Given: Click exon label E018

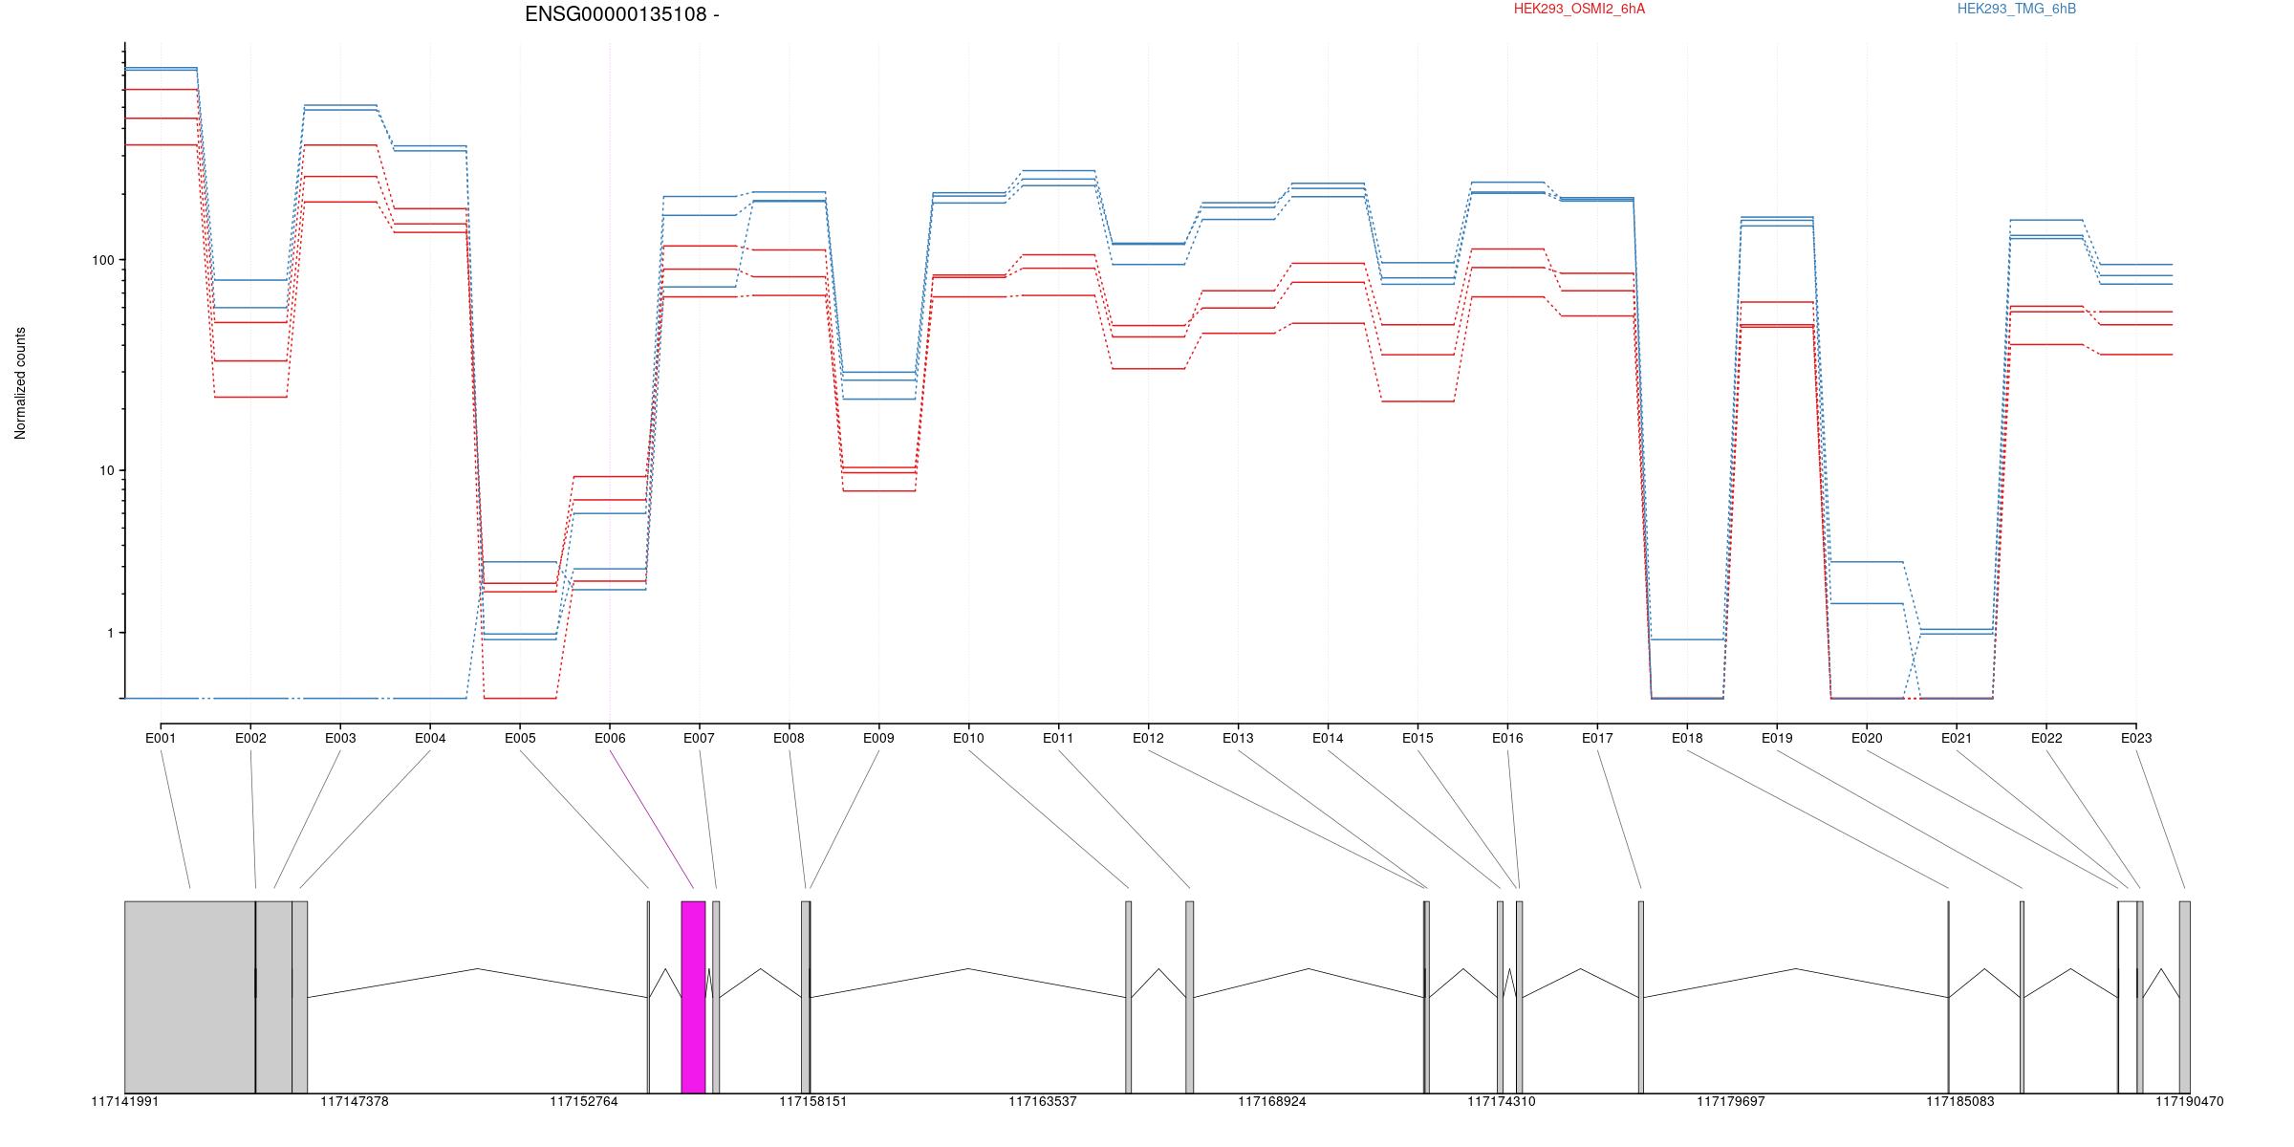Looking at the screenshot, I should click(1688, 738).
